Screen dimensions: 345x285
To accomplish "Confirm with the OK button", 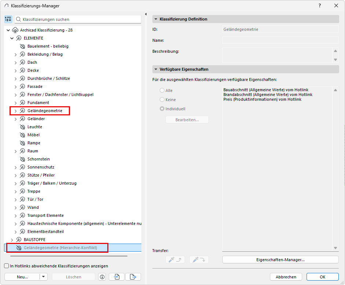I will point(323,277).
